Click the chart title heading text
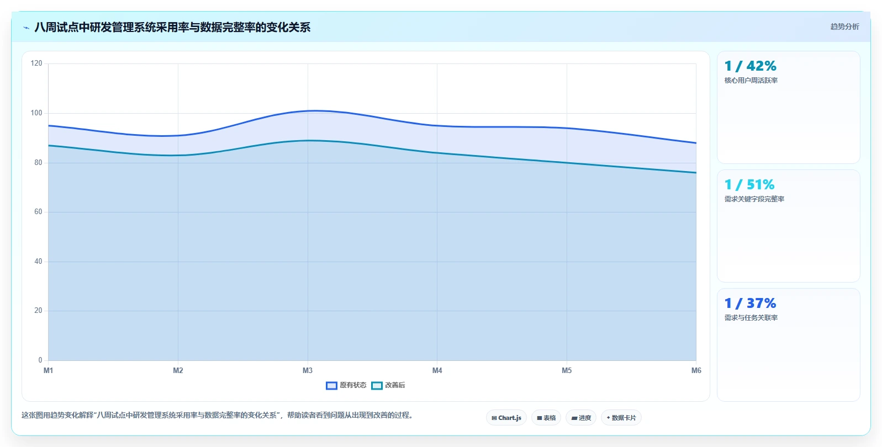 172,28
